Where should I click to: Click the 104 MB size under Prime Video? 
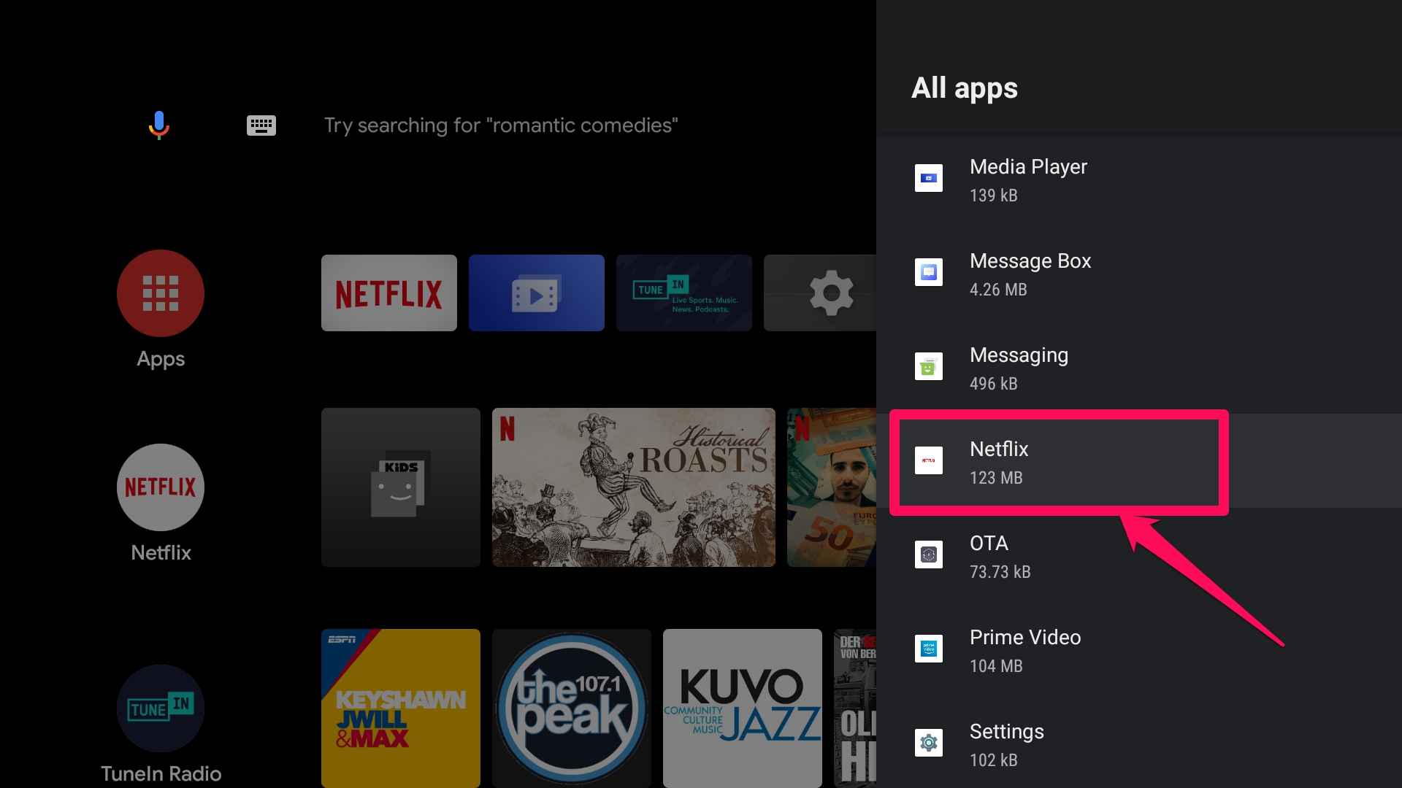(996, 666)
